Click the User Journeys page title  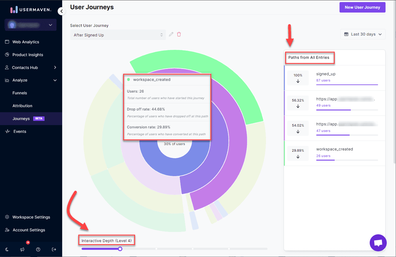click(92, 7)
